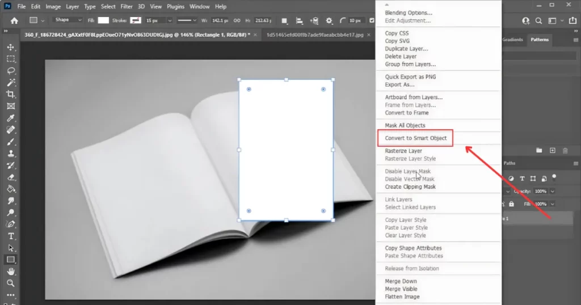Toggle adjustment layer filter
The height and width of the screenshot is (305, 581).
511,179
